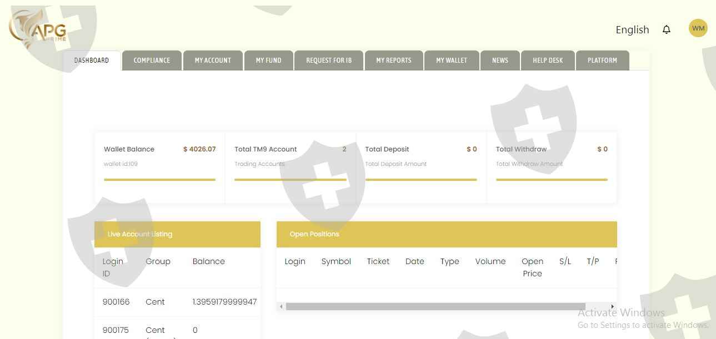The width and height of the screenshot is (716, 339).
Task: Click the Wallet Balance card amount $ 4026.07
Action: point(199,149)
